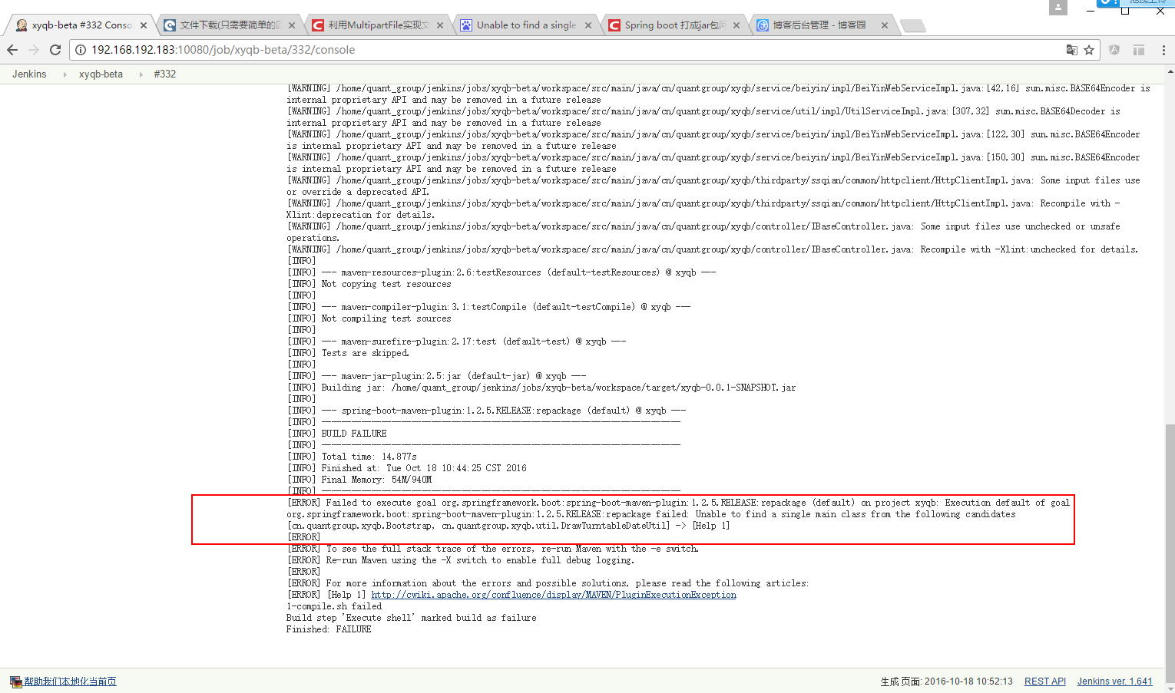Image resolution: width=1175 pixels, height=693 pixels.
Task: Open the REST API footer link
Action: pyautogui.click(x=1045, y=681)
